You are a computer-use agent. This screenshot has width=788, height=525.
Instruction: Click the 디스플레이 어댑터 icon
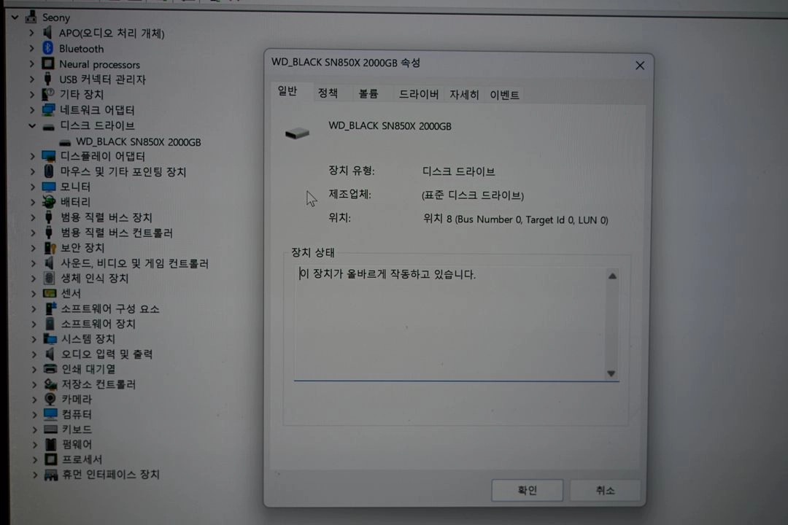[49, 156]
